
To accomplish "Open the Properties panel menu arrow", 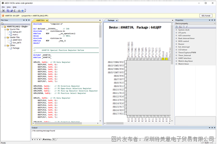I will 209,20.
